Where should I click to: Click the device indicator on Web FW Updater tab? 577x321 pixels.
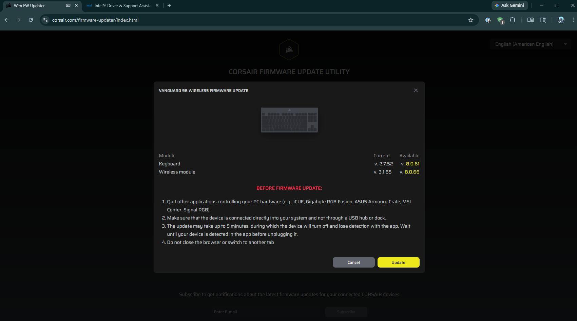(x=68, y=5)
